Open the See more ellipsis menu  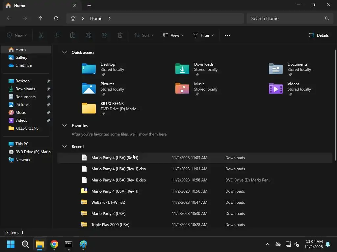pos(227,35)
